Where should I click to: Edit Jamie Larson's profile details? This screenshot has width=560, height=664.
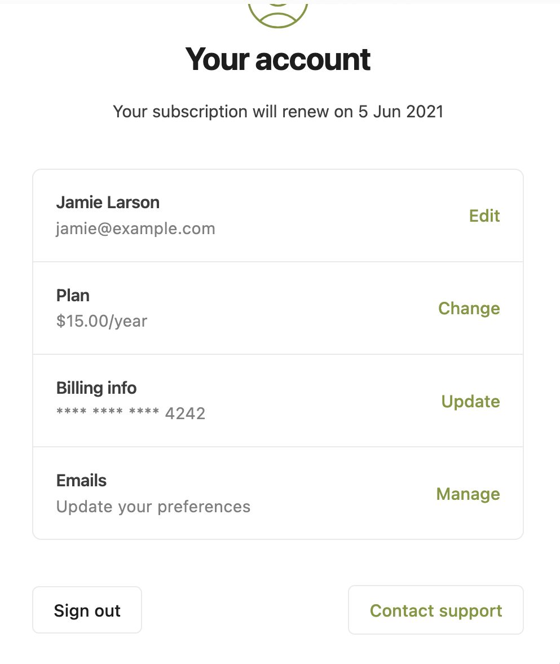pos(484,216)
